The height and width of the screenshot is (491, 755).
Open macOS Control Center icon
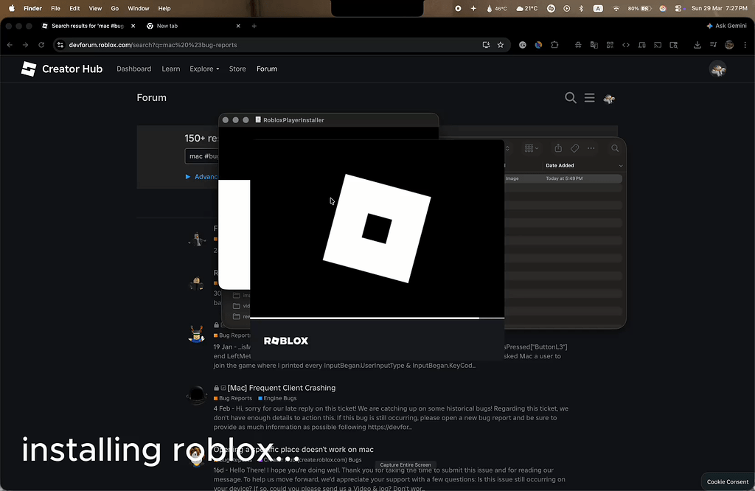tap(678, 8)
